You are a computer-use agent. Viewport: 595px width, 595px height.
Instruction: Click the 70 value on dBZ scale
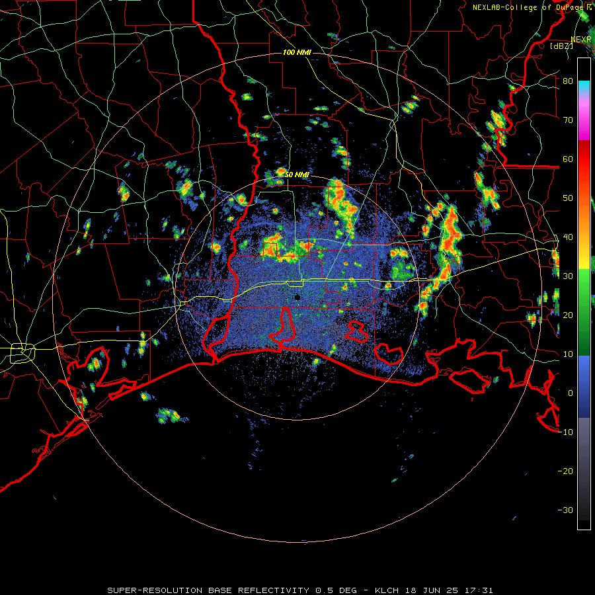[568, 120]
